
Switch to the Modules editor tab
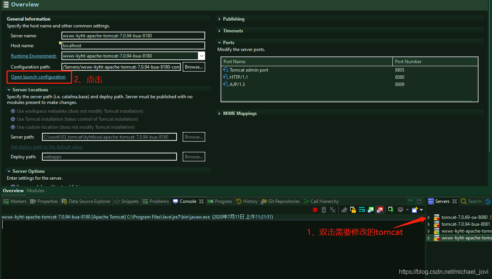(x=36, y=191)
